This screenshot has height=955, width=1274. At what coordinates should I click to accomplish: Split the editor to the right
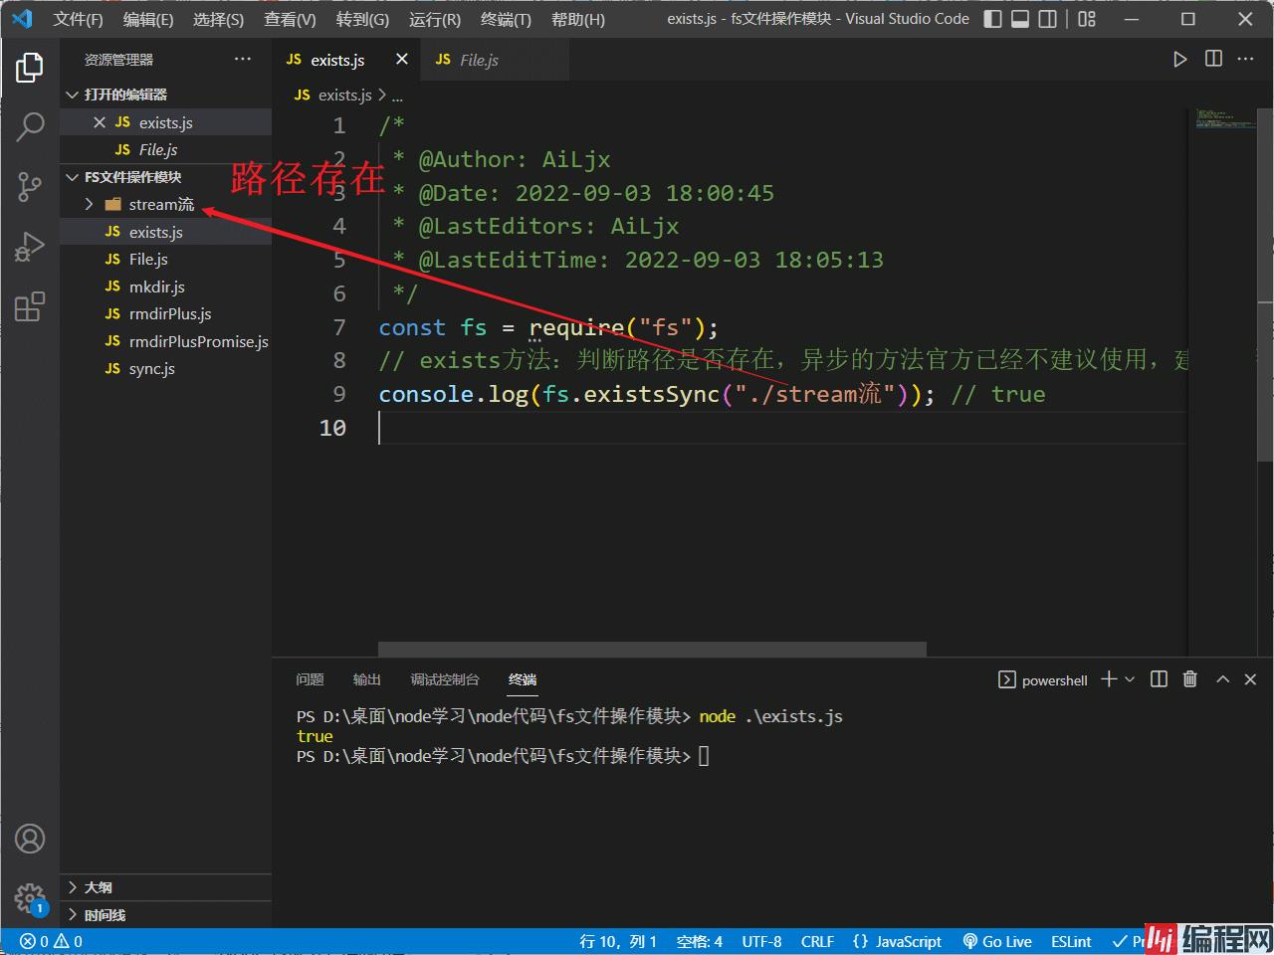1213,60
